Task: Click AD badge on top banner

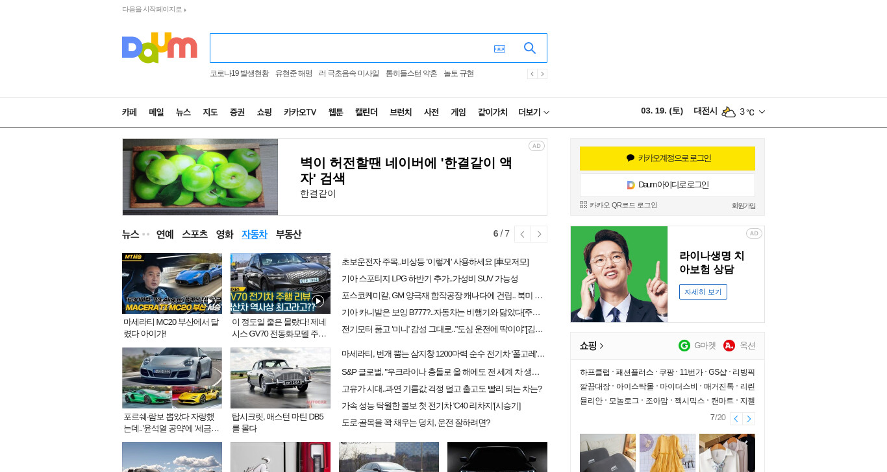Action: point(536,146)
